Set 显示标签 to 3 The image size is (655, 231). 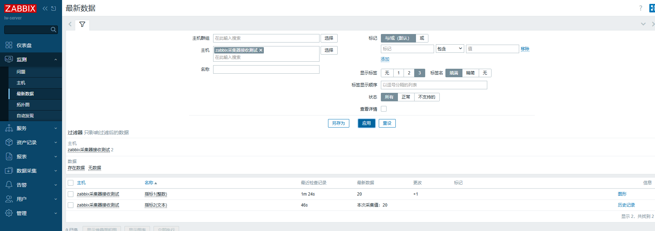(420, 73)
